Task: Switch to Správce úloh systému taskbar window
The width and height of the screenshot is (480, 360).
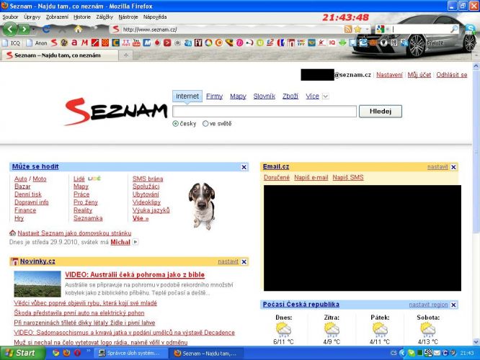Action: coord(130,354)
